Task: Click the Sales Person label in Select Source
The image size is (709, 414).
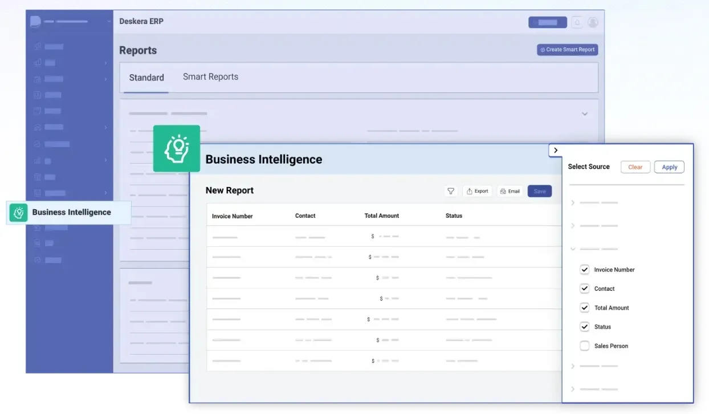Action: tap(611, 346)
